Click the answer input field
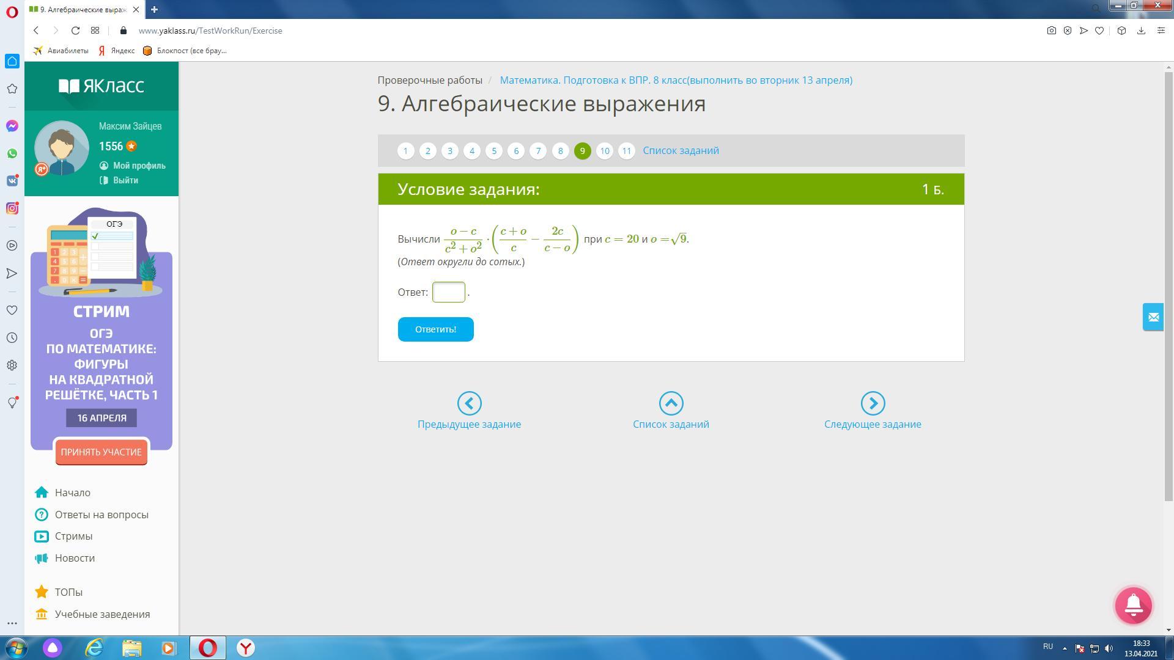Image resolution: width=1174 pixels, height=660 pixels. point(448,292)
